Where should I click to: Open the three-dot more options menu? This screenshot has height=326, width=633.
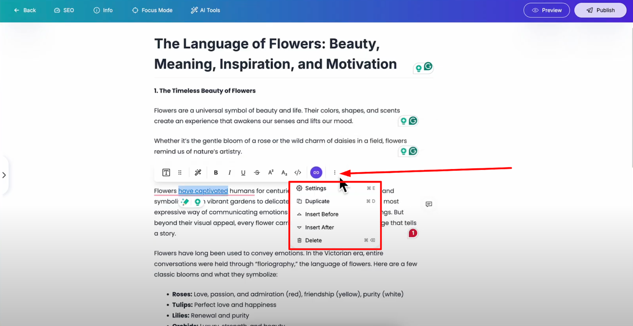[335, 173]
